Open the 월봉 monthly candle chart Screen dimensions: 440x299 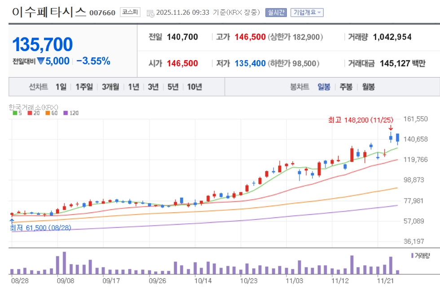(x=368, y=87)
